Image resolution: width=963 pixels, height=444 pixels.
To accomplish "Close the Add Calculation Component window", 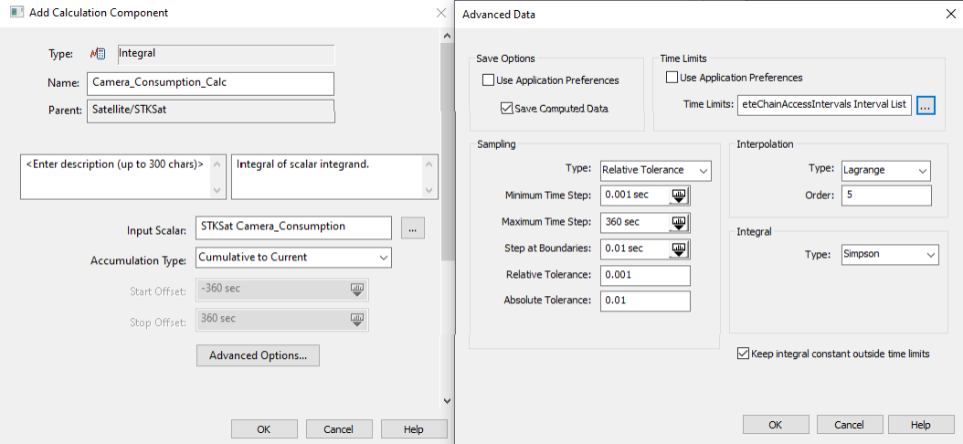I will pyautogui.click(x=440, y=14).
